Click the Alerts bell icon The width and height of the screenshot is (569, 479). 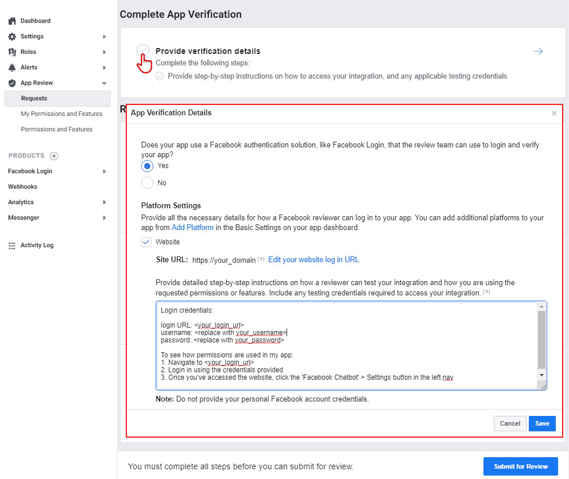[x=12, y=68]
